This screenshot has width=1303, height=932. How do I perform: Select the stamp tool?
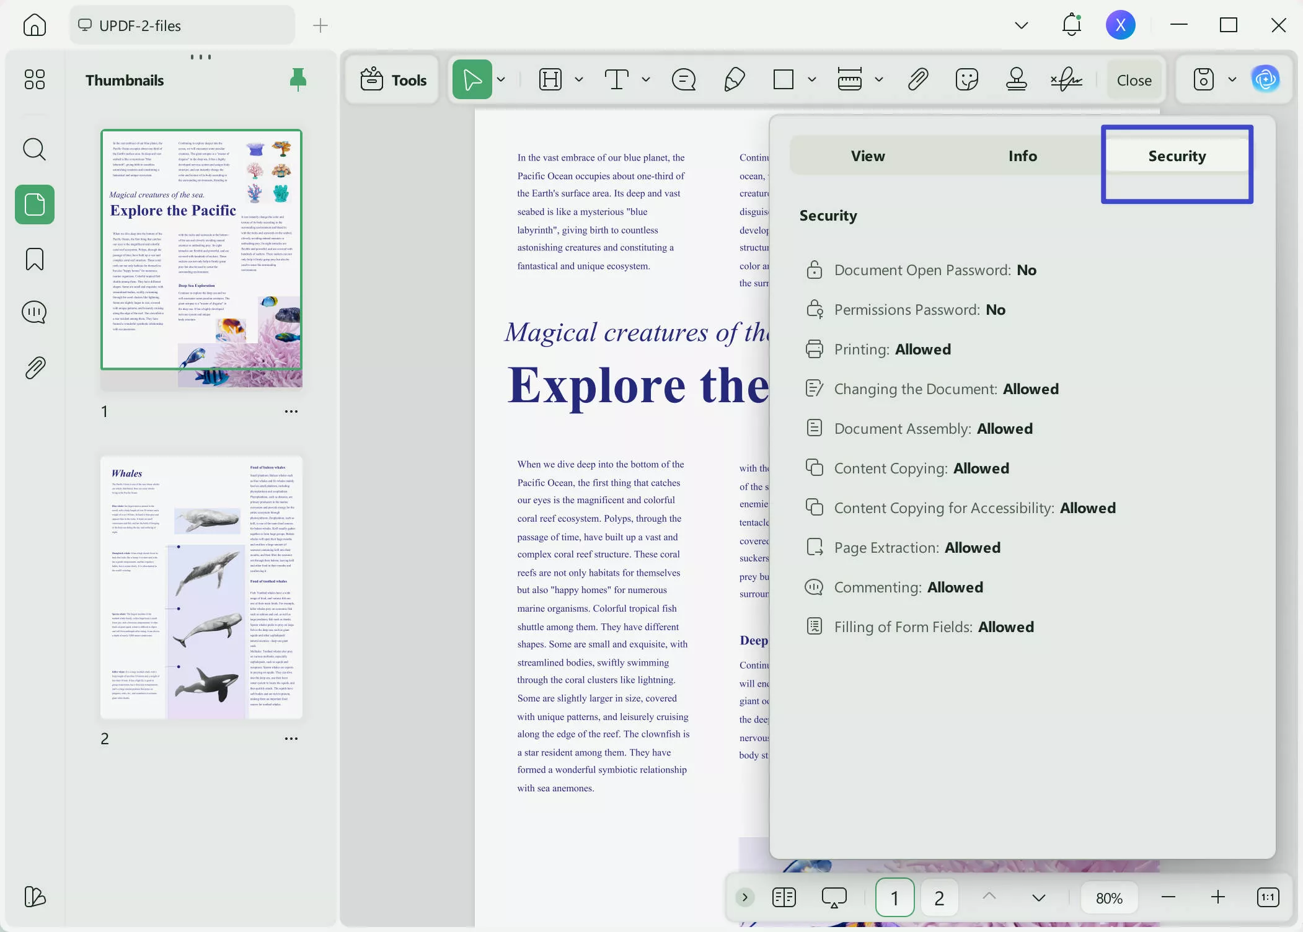1016,79
